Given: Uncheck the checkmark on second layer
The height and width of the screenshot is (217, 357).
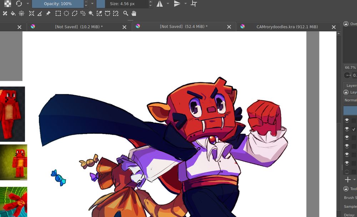Looking at the screenshot, I should pyautogui.click(x=354, y=129).
